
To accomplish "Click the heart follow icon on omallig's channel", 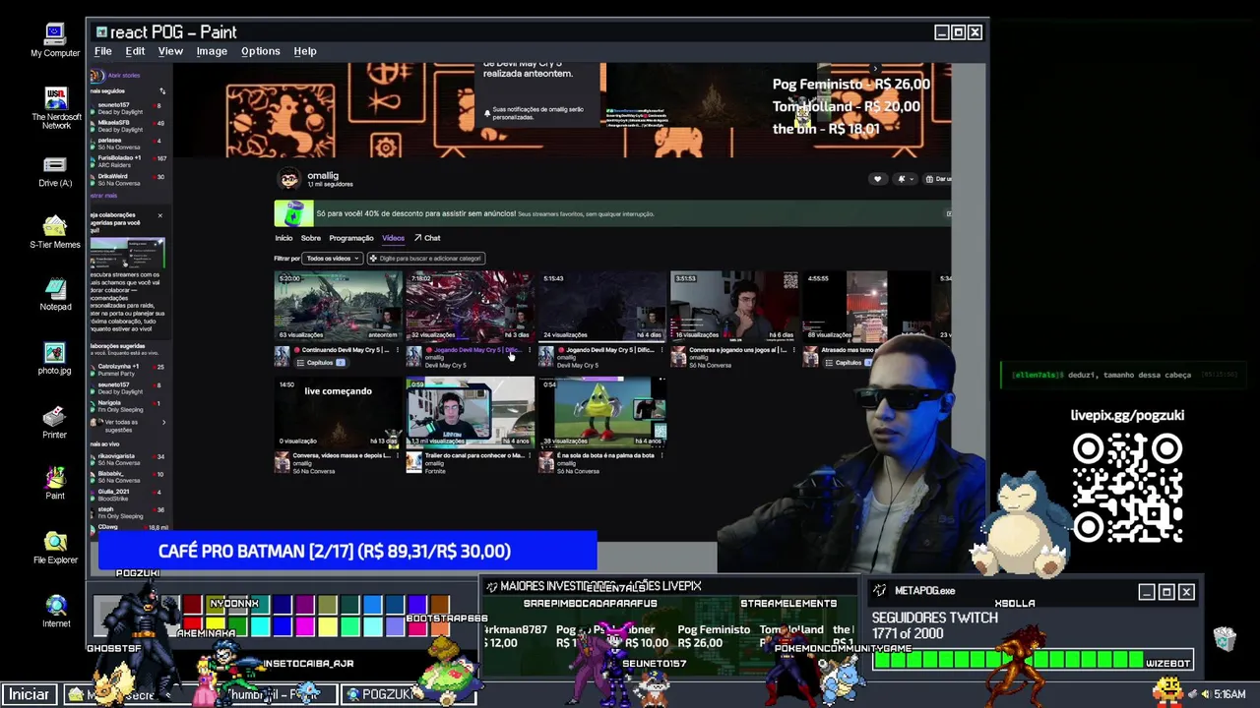I will [x=877, y=179].
